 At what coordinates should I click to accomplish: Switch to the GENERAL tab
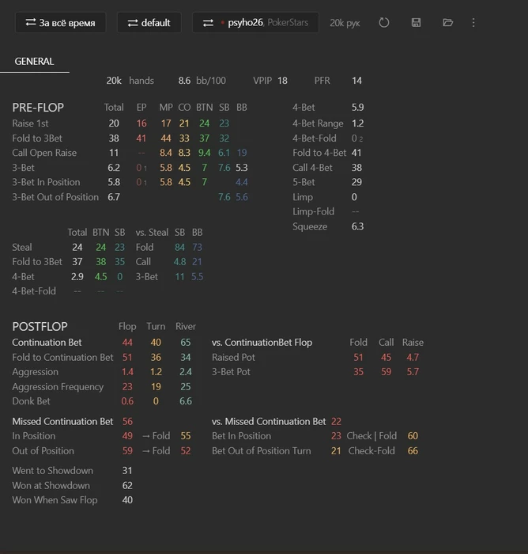tap(34, 61)
